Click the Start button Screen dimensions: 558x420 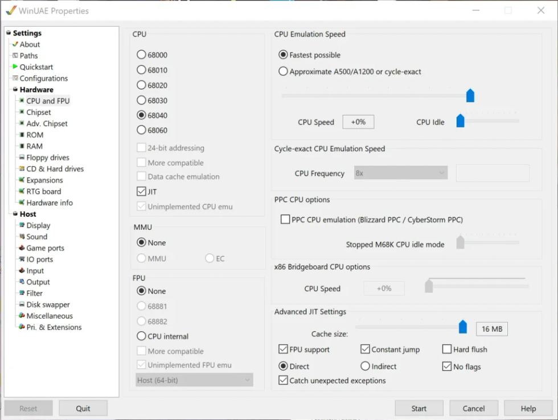(x=419, y=408)
